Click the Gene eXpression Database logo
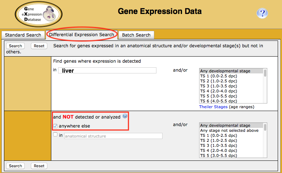This screenshot has width=282, height=173. pos(39,14)
